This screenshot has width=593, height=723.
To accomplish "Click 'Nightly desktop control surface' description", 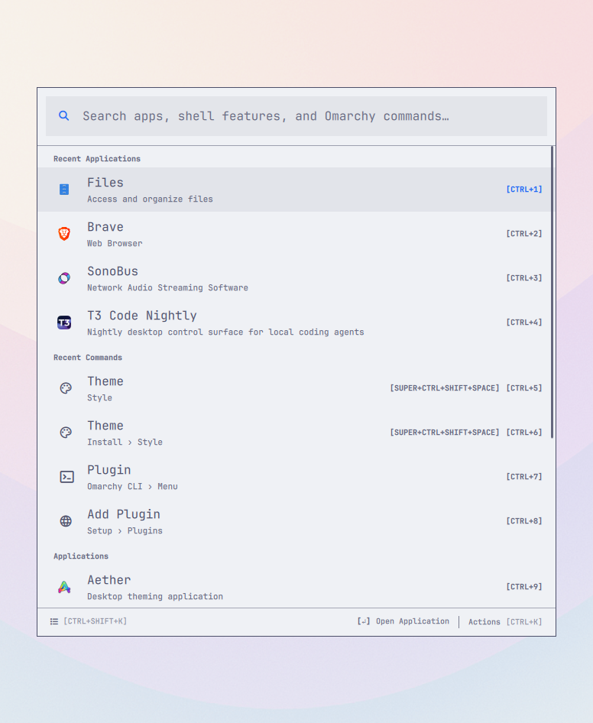I will click(x=225, y=332).
